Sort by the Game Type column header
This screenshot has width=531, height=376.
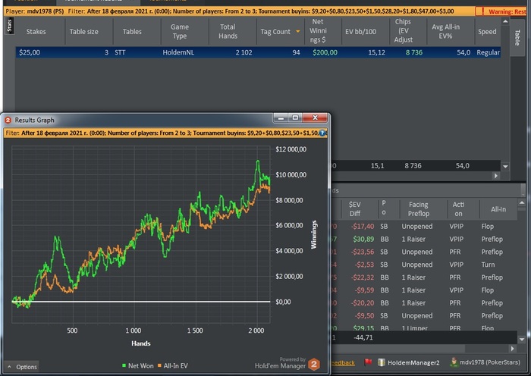click(180, 32)
